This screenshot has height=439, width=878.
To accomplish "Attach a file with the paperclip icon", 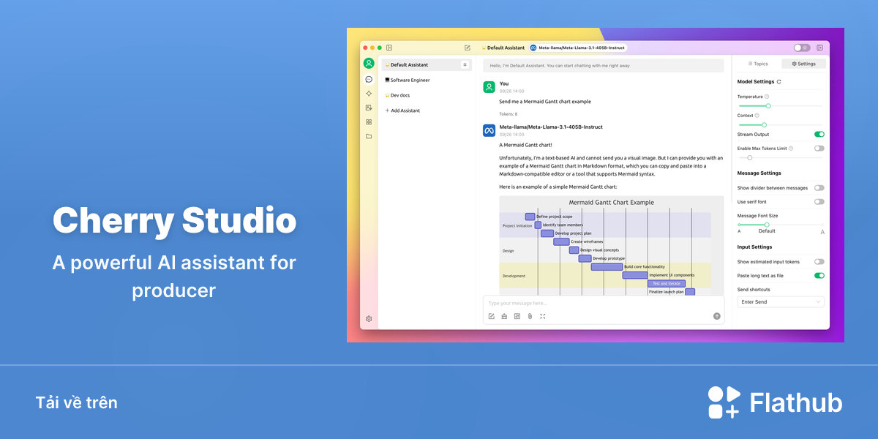I will pyautogui.click(x=530, y=316).
